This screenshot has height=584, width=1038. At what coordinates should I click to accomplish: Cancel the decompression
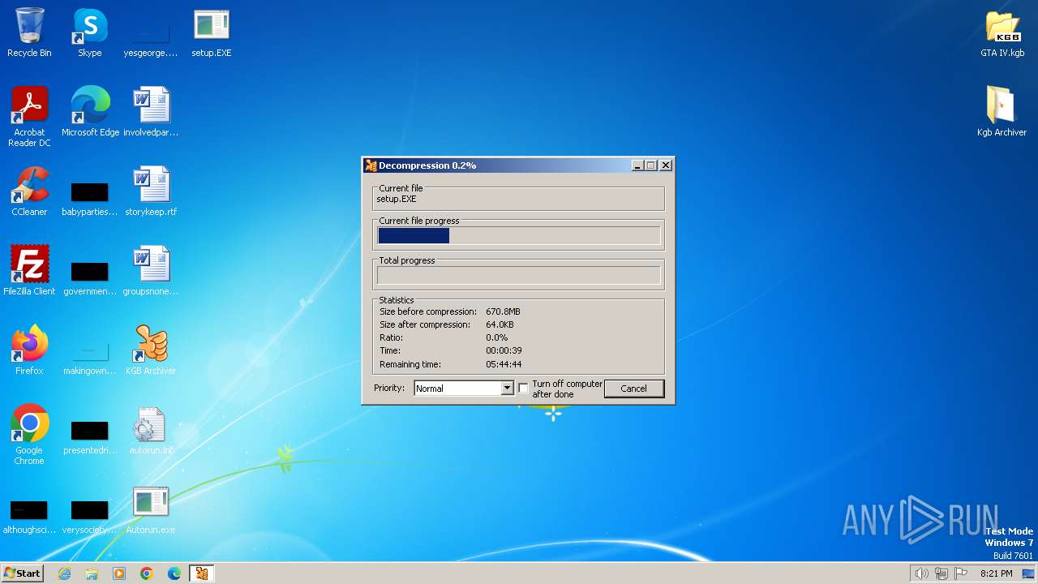(633, 389)
